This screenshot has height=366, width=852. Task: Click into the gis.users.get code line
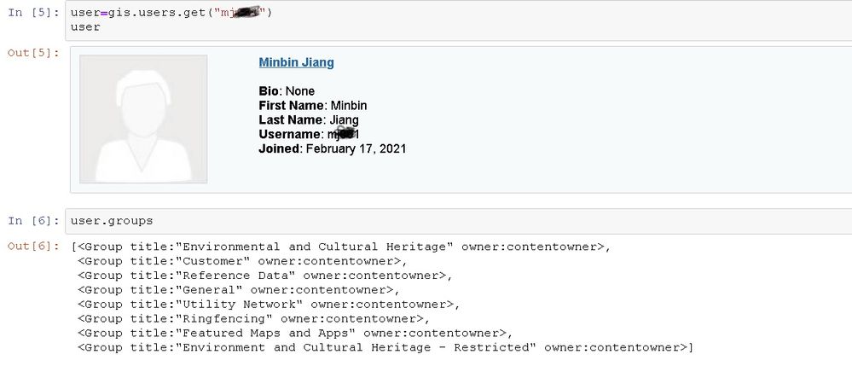(171, 13)
